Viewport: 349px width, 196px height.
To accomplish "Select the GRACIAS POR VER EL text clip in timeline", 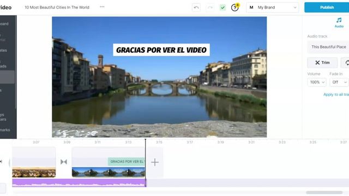I will point(127,162).
